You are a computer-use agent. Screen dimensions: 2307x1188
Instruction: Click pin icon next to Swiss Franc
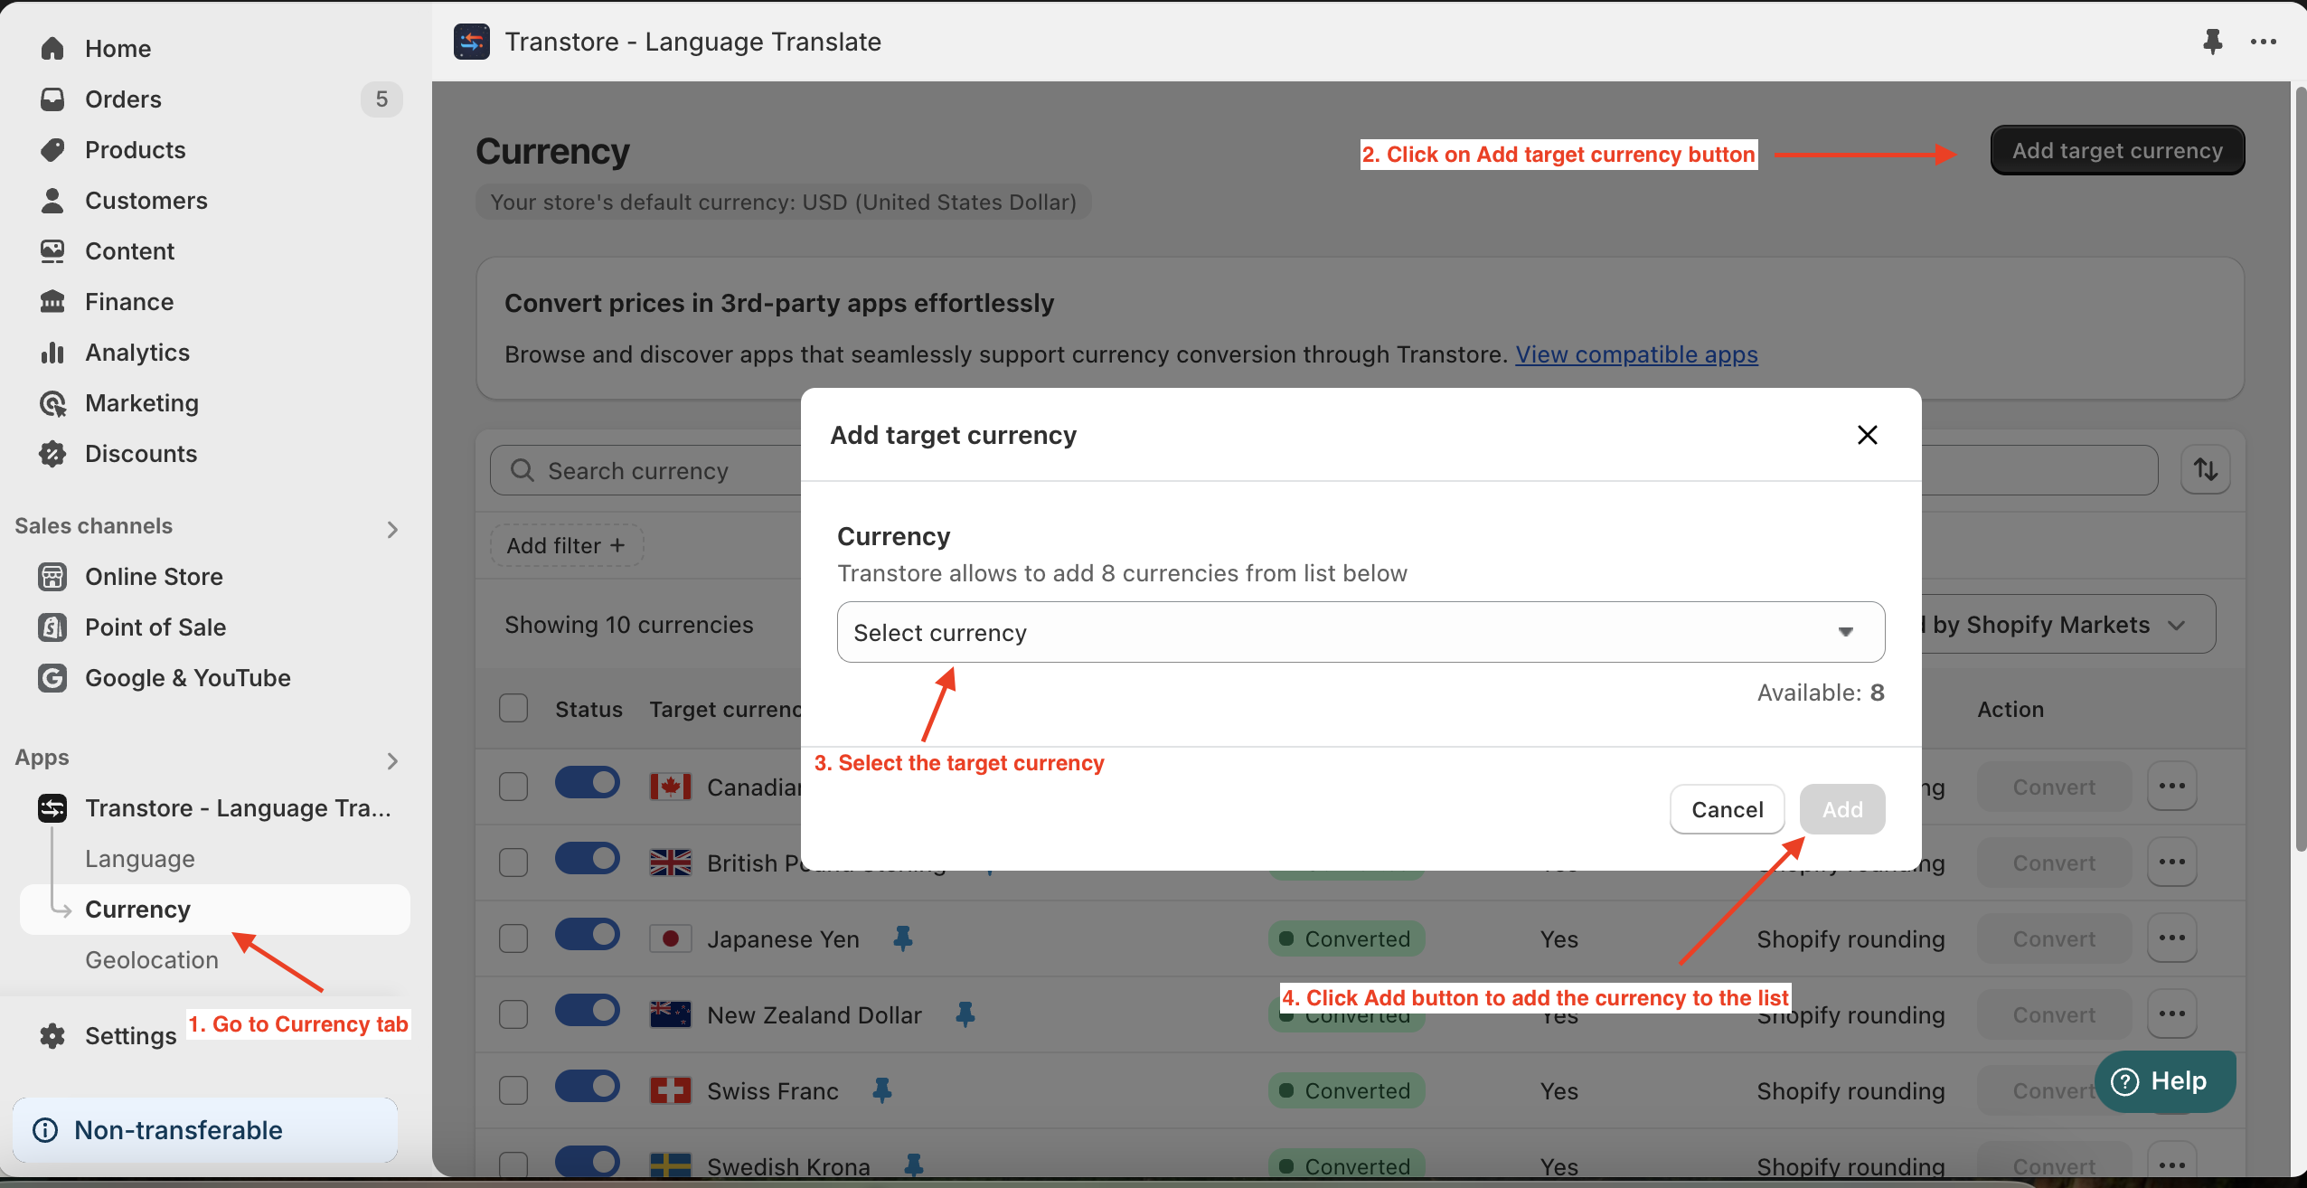tap(882, 1090)
